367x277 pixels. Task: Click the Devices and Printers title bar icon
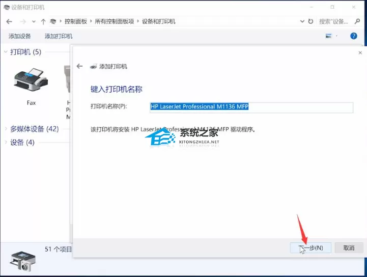coord(7,7)
